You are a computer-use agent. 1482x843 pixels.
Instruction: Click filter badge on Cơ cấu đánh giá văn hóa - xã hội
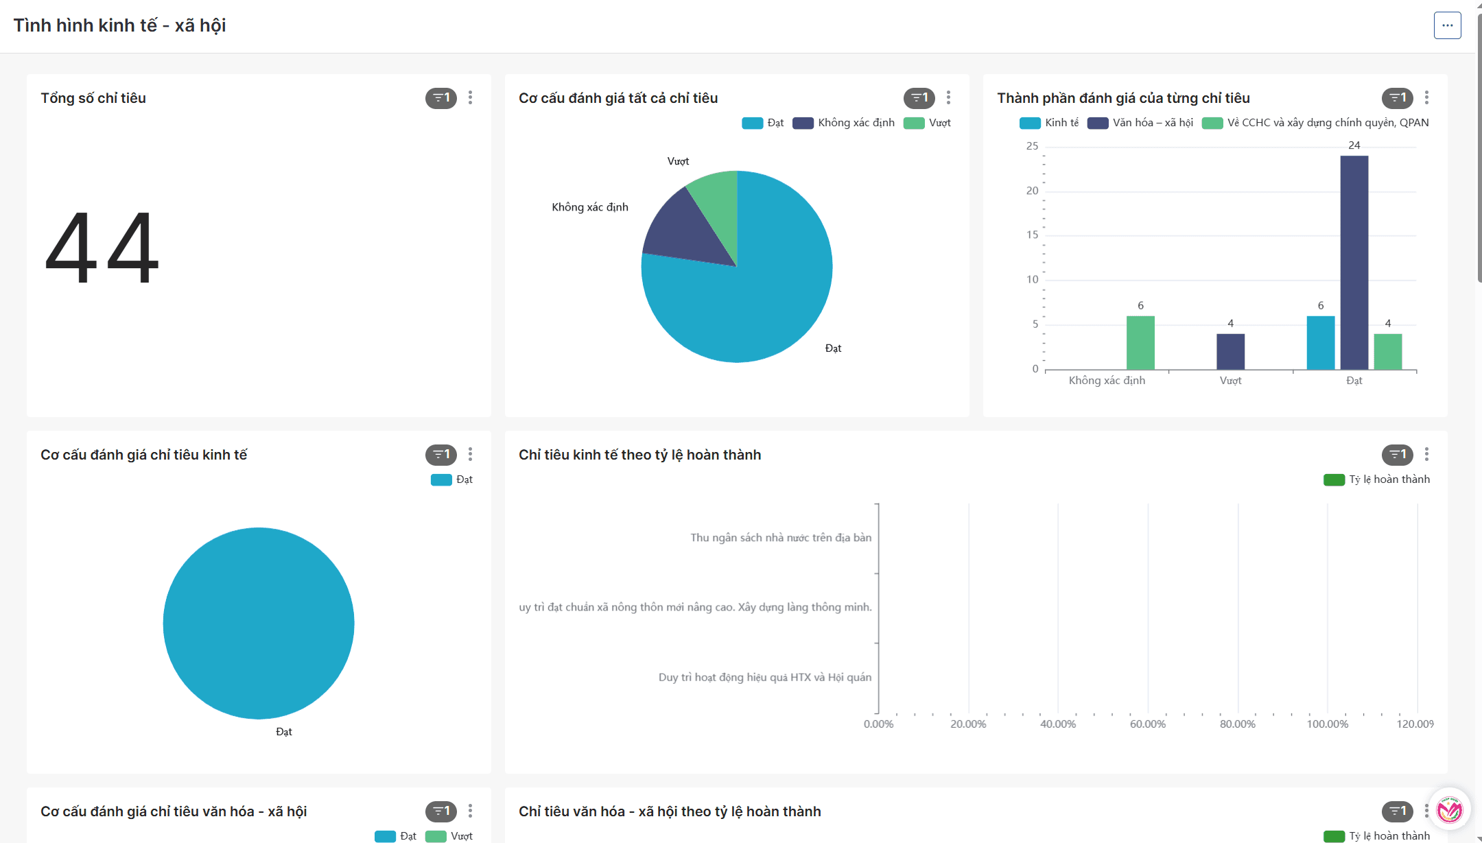(440, 811)
